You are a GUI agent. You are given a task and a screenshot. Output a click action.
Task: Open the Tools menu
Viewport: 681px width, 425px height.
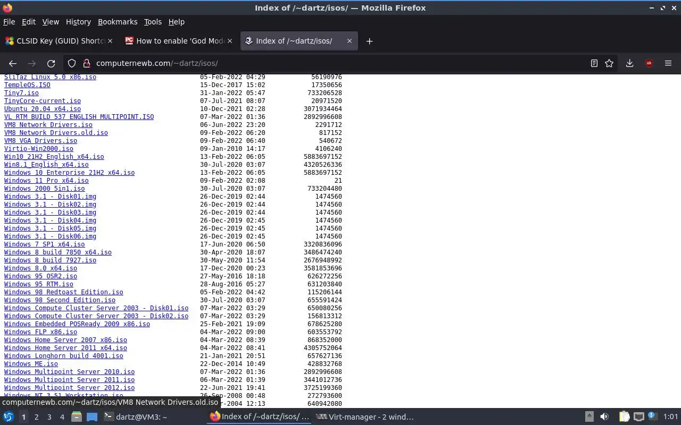(x=153, y=22)
